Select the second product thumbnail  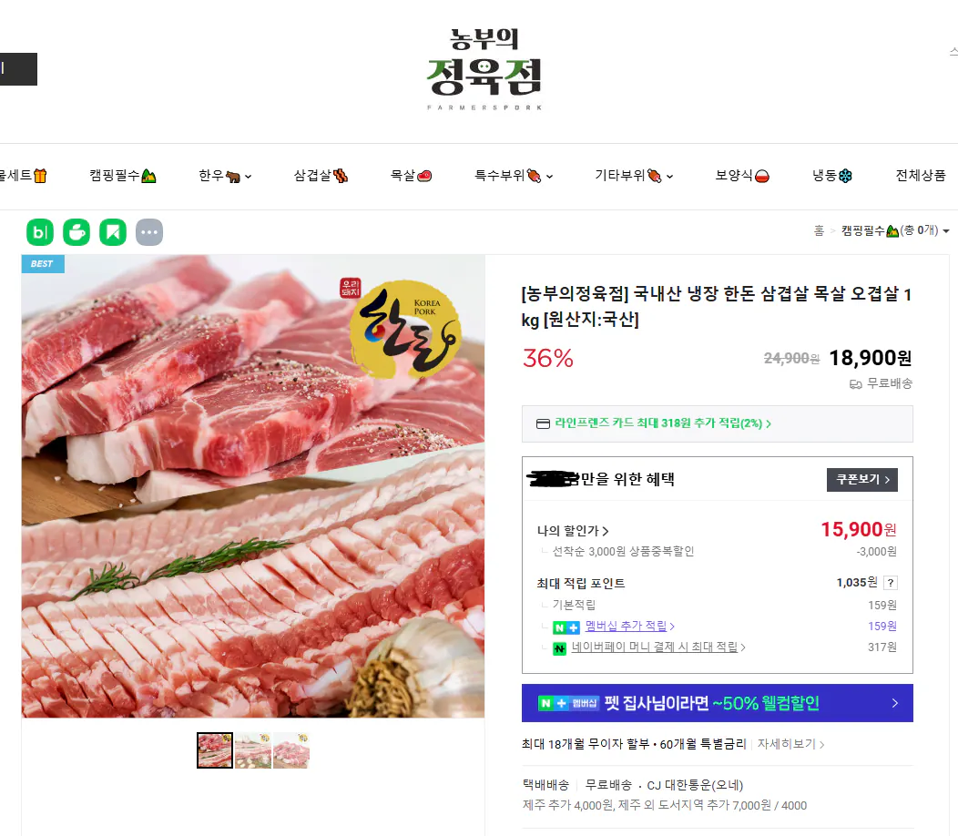pos(252,749)
